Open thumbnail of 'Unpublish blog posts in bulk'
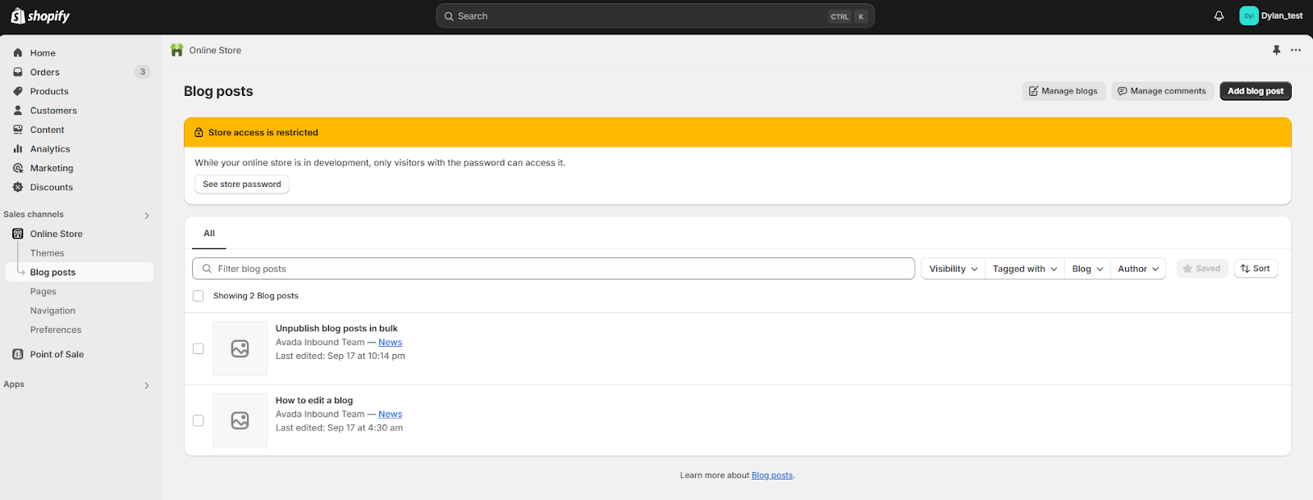 [x=240, y=348]
